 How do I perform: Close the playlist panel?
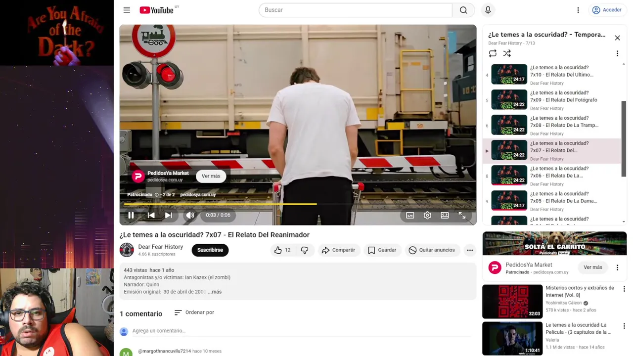coord(617,38)
